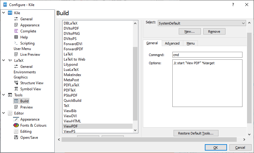Click the tool list's vertical scrollbar thumb

tap(135, 84)
